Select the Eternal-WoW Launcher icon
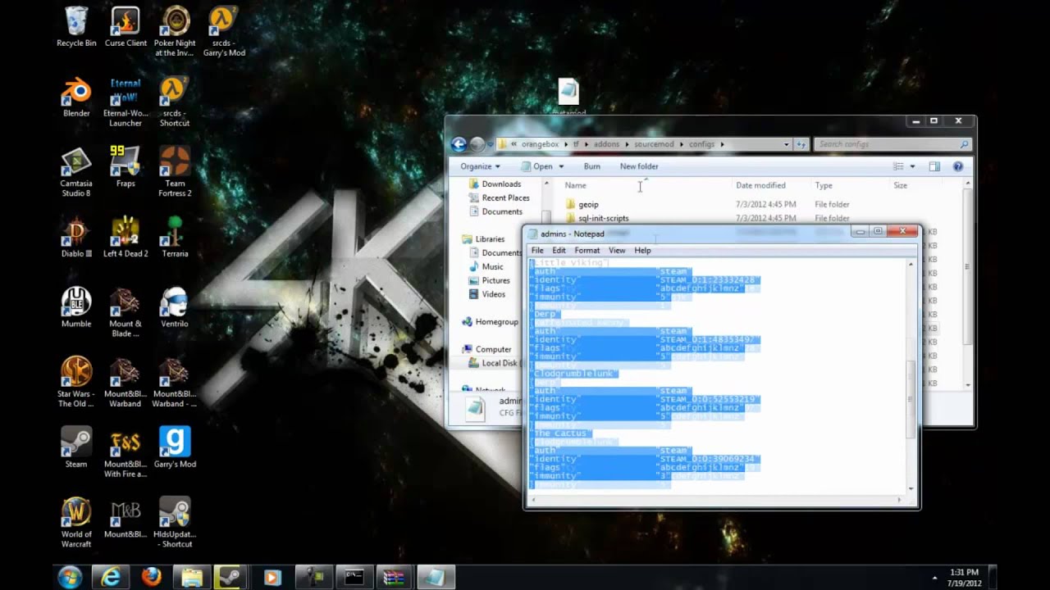The image size is (1050, 590). 126,102
